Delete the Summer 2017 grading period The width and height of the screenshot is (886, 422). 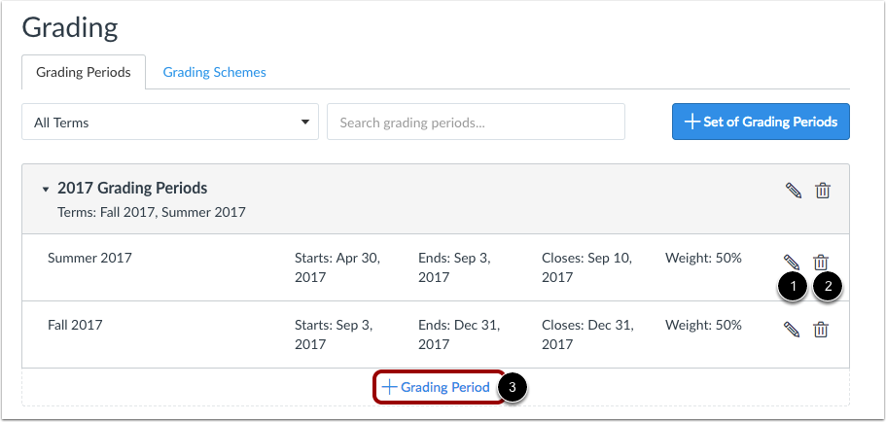821,263
